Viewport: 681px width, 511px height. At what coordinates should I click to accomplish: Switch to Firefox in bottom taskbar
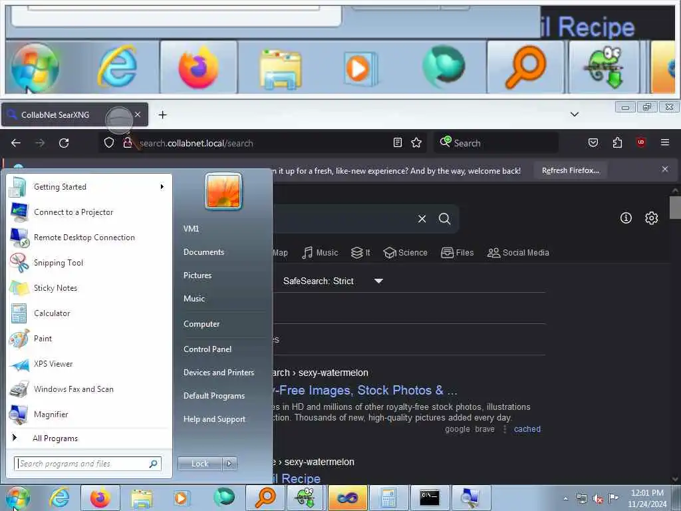tap(100, 498)
